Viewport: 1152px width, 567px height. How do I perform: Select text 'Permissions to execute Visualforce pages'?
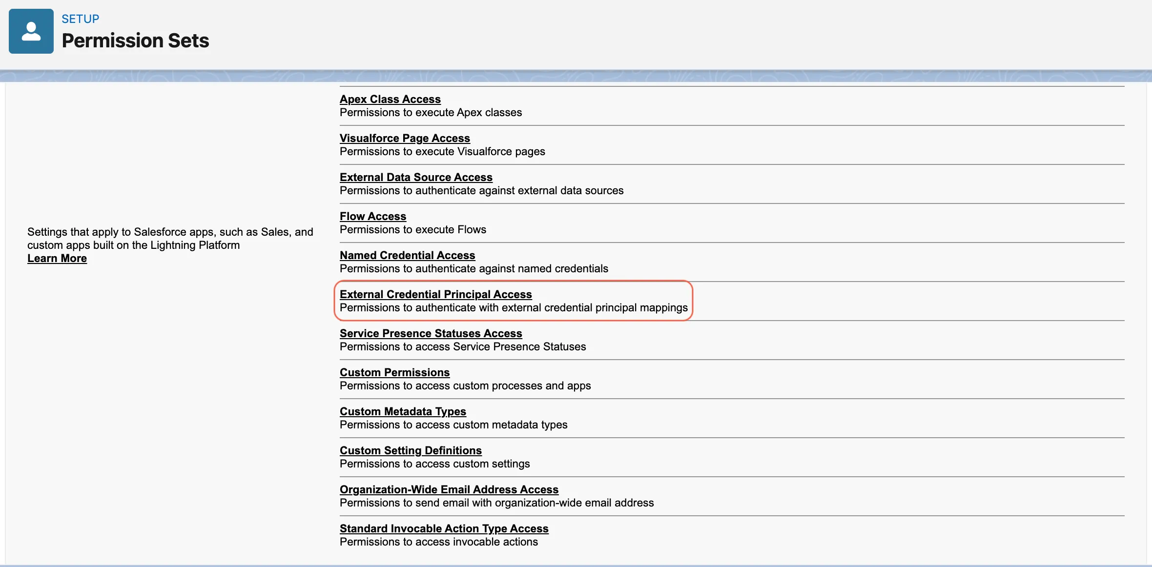click(442, 152)
